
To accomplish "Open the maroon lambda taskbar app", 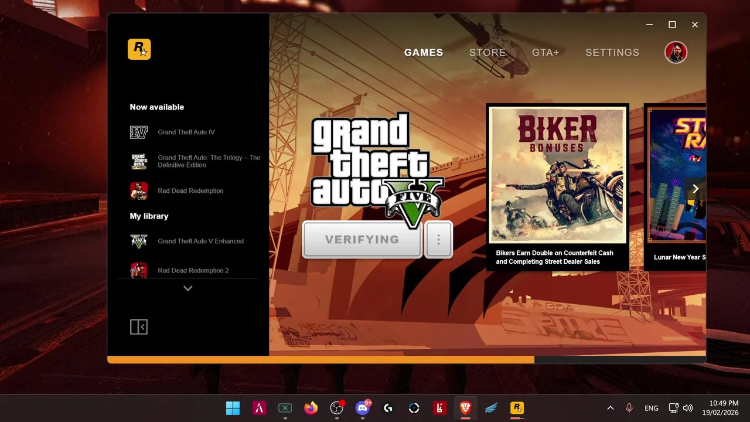I will tap(259, 408).
